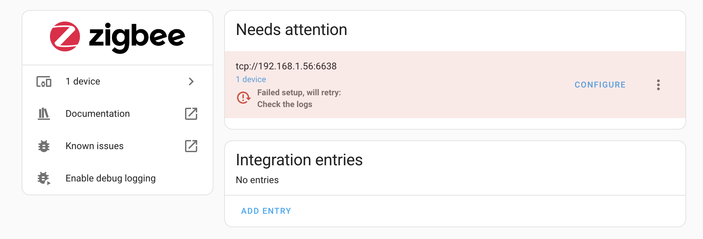Open the 1 device link
This screenshot has width=703, height=239.
[x=251, y=79]
